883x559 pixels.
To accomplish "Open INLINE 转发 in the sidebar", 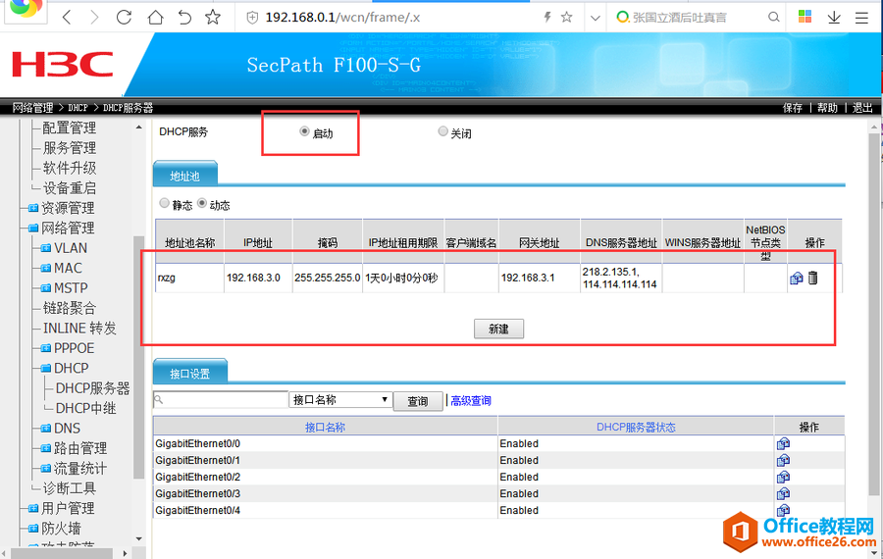I will (x=79, y=329).
